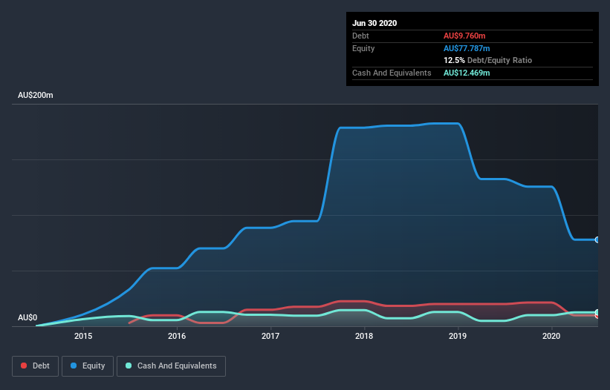Click the 2020 axis label
The height and width of the screenshot is (390, 610).
coord(551,336)
